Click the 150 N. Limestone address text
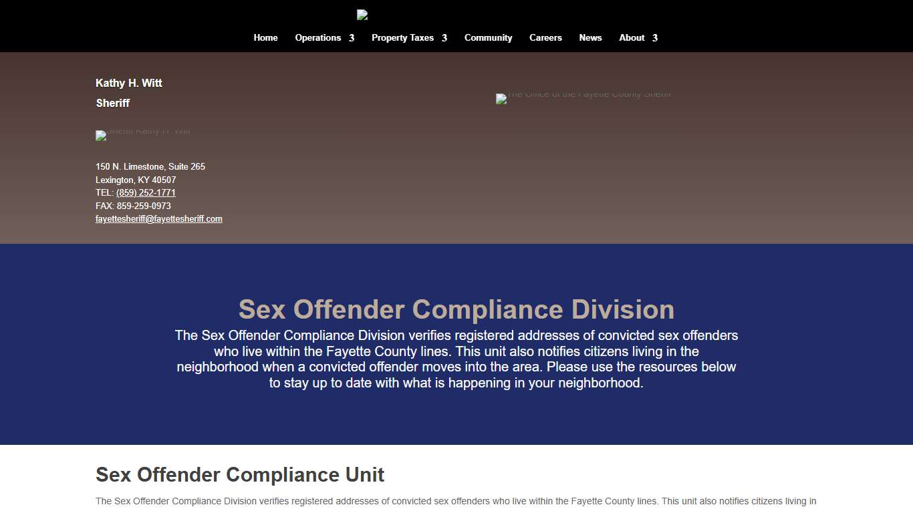Screen dimensions: 913x513 click(x=150, y=166)
